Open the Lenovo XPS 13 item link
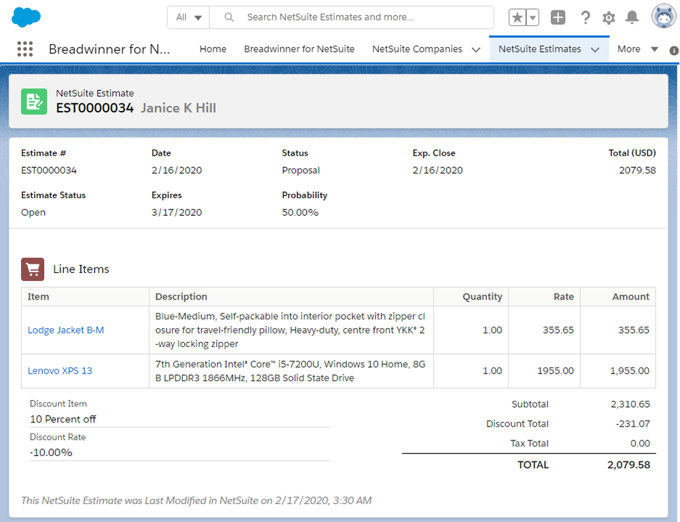 (x=60, y=371)
